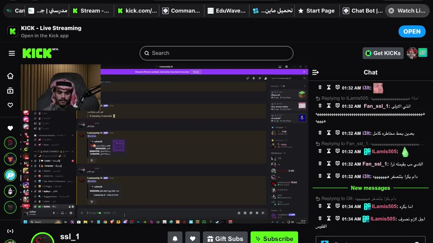Jump to the 'Replying to ILamis505' reply reference

(367, 98)
